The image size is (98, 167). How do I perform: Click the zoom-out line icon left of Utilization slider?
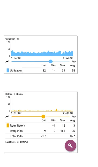pyautogui.click(x=7, y=61)
